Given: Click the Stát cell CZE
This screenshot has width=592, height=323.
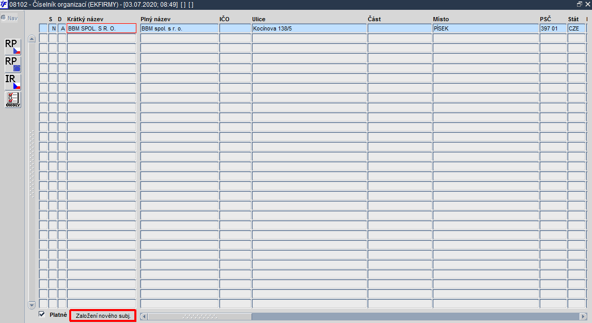Looking at the screenshot, I should (x=577, y=28).
